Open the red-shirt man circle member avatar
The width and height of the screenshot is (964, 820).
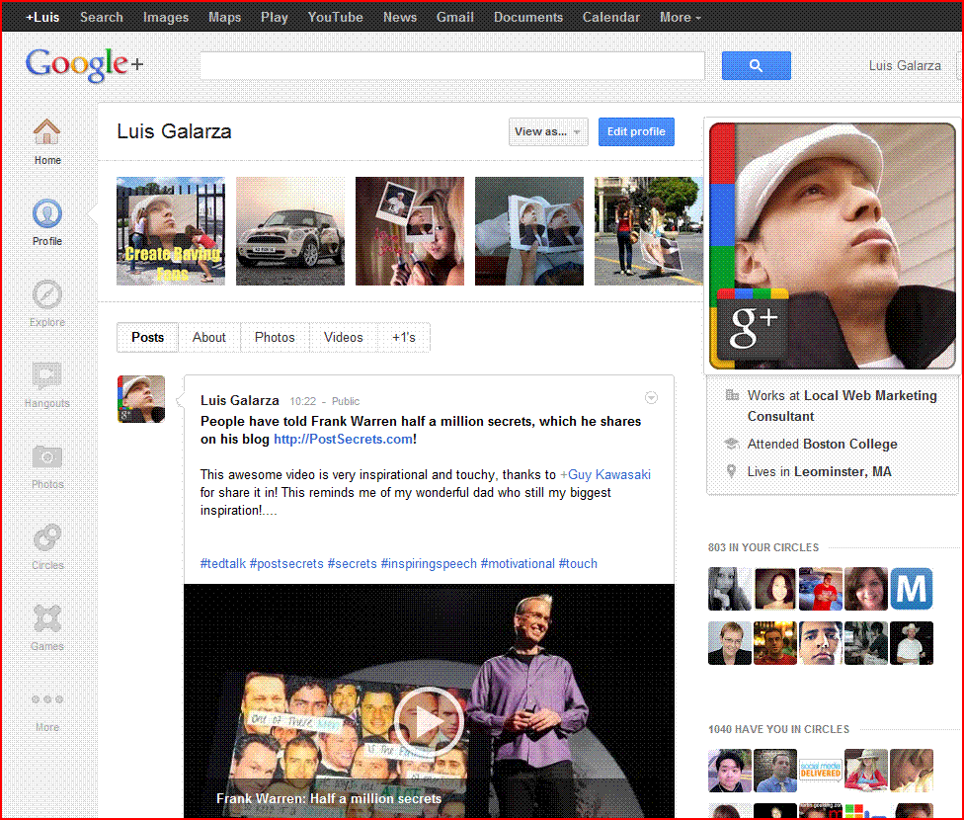tap(821, 589)
